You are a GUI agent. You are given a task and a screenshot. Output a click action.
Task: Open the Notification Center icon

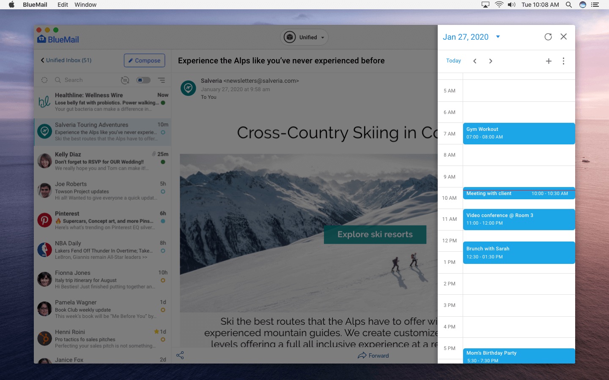pyautogui.click(x=595, y=5)
